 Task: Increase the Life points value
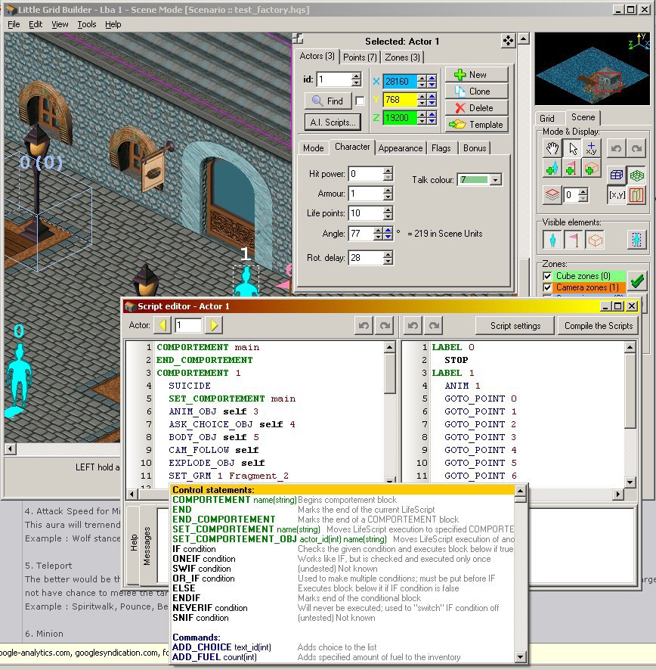(x=388, y=210)
